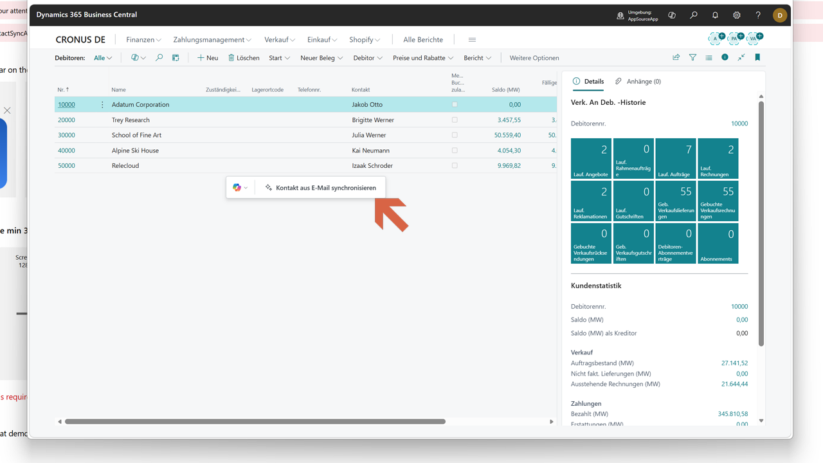Open the Copilot dropdown in the list toolbar

pos(138,57)
